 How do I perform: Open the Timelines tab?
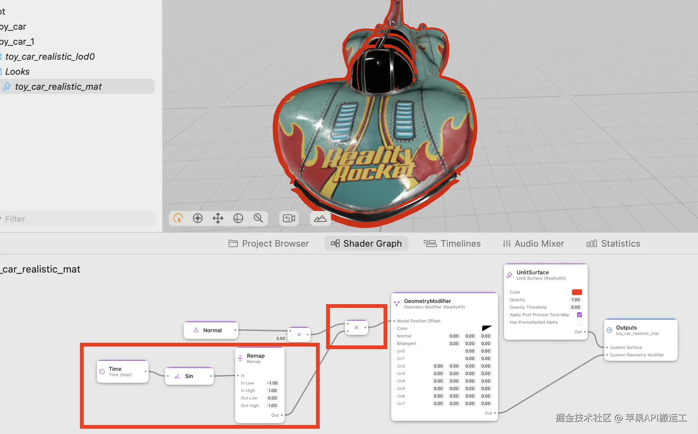point(452,244)
